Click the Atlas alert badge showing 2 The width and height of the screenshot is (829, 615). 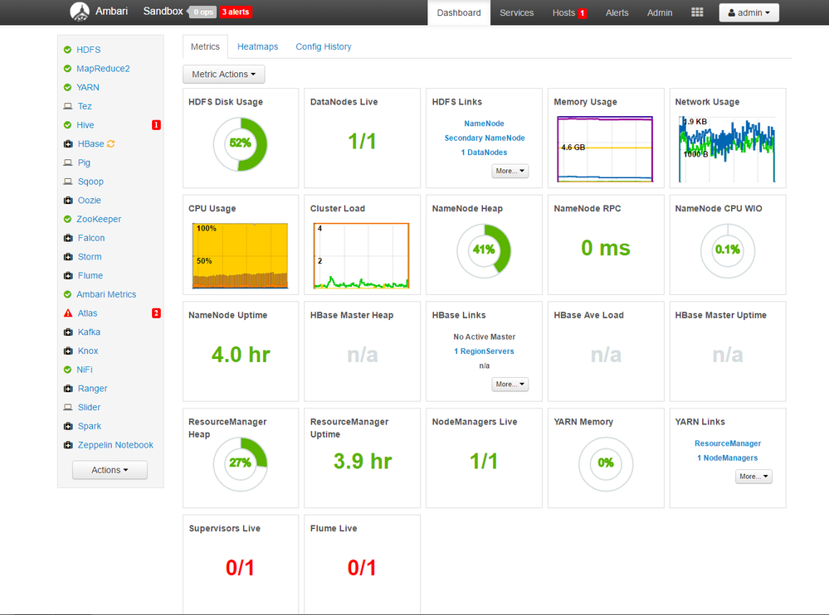coord(156,313)
